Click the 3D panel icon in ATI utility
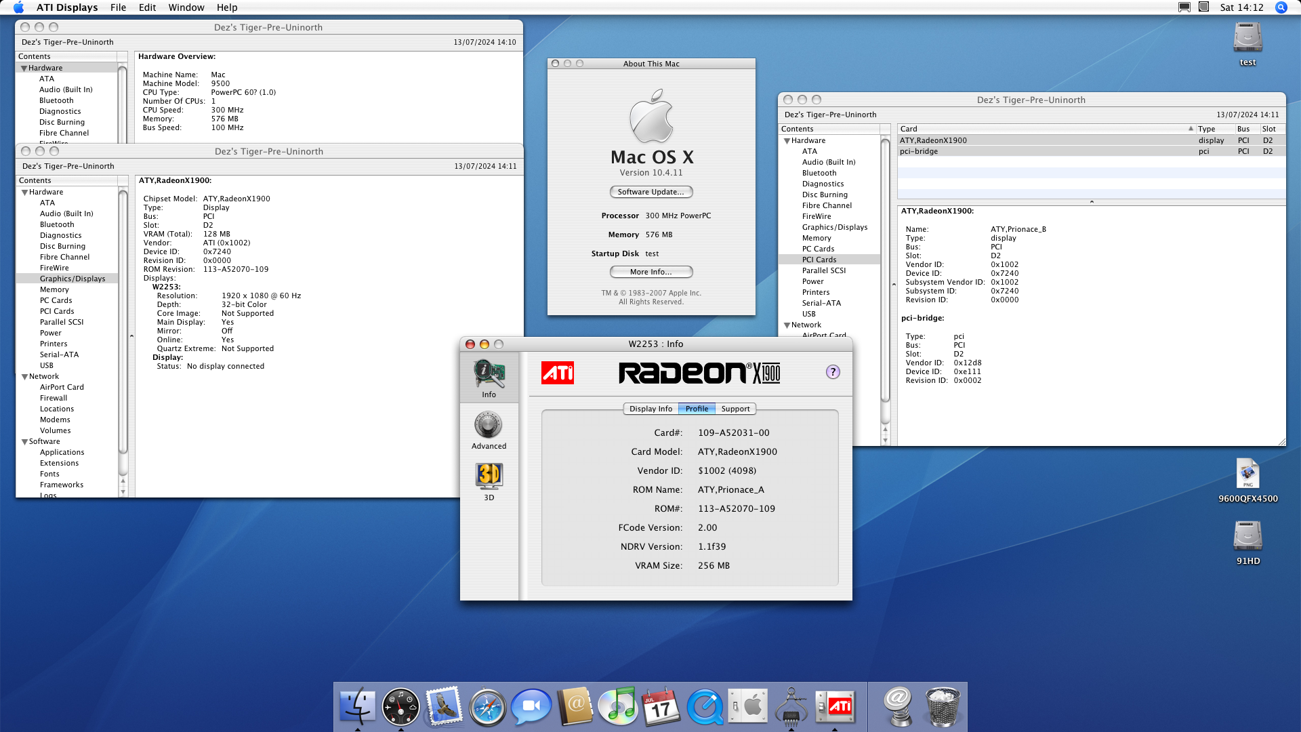The height and width of the screenshot is (732, 1301). pos(489,480)
